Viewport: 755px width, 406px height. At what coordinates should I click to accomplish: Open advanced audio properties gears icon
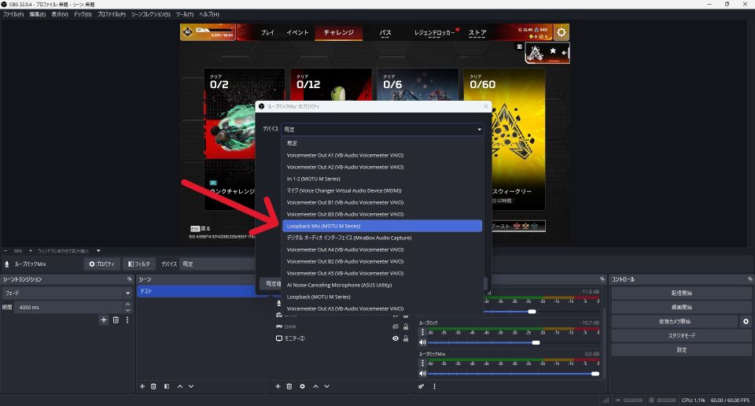click(422, 386)
